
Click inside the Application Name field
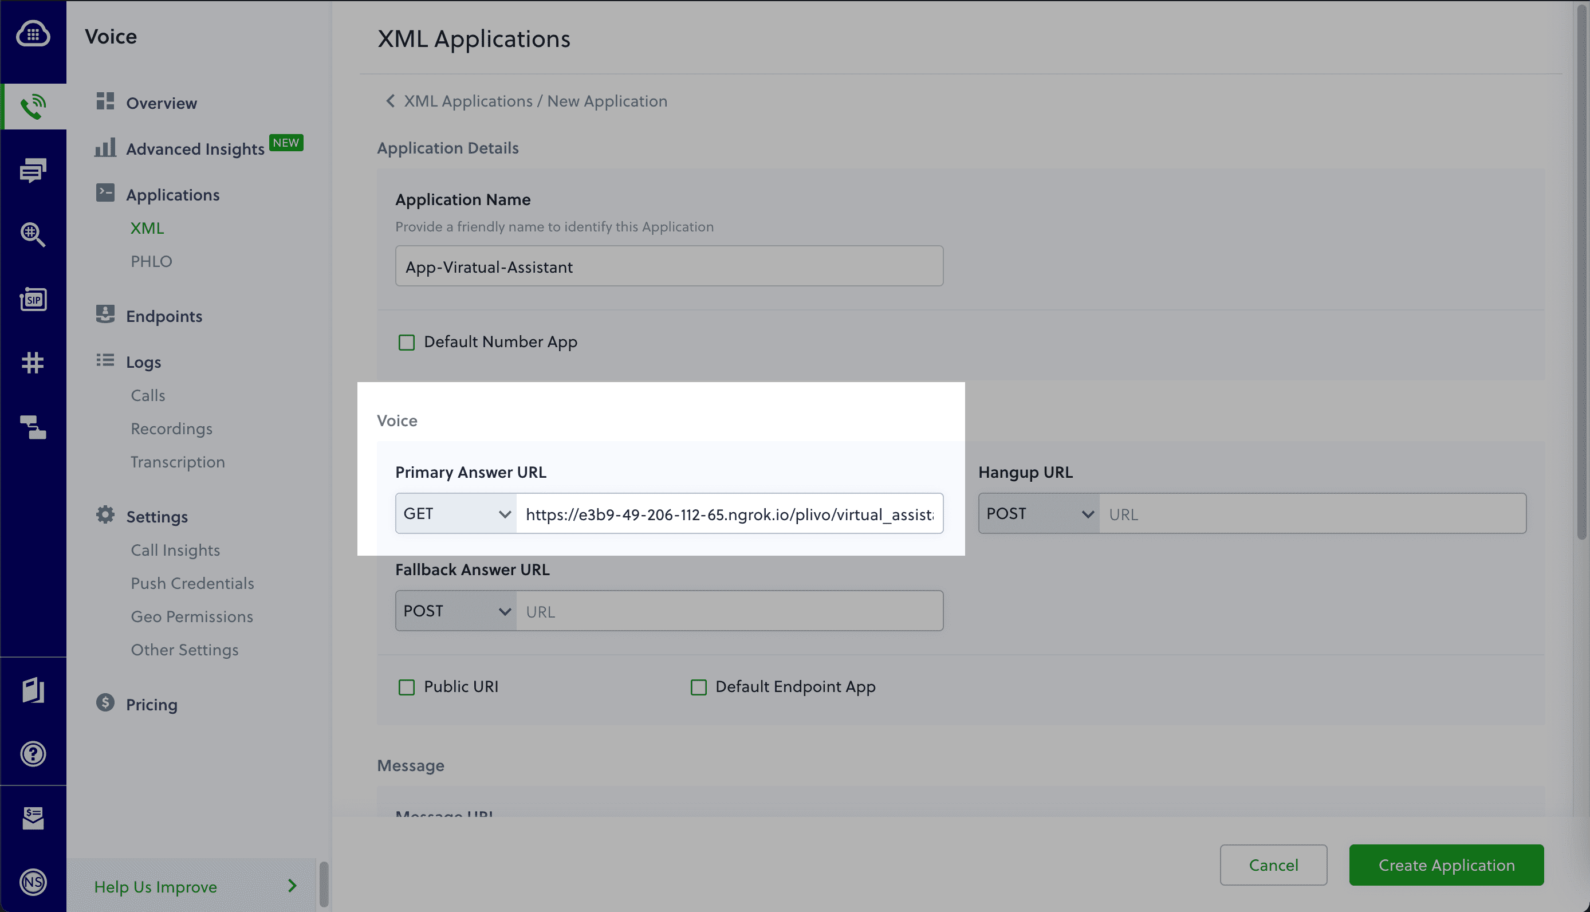[668, 266]
